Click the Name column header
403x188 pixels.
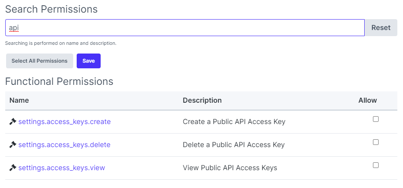click(19, 100)
